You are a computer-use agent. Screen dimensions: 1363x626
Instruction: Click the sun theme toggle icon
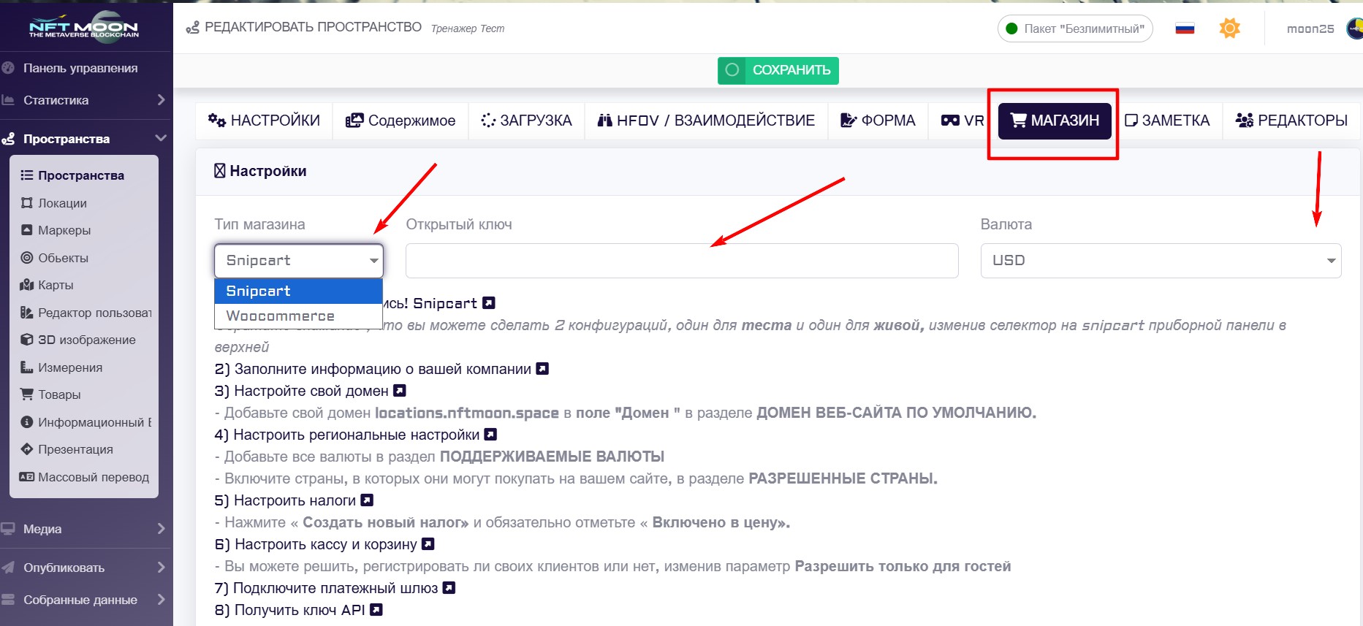click(x=1230, y=28)
